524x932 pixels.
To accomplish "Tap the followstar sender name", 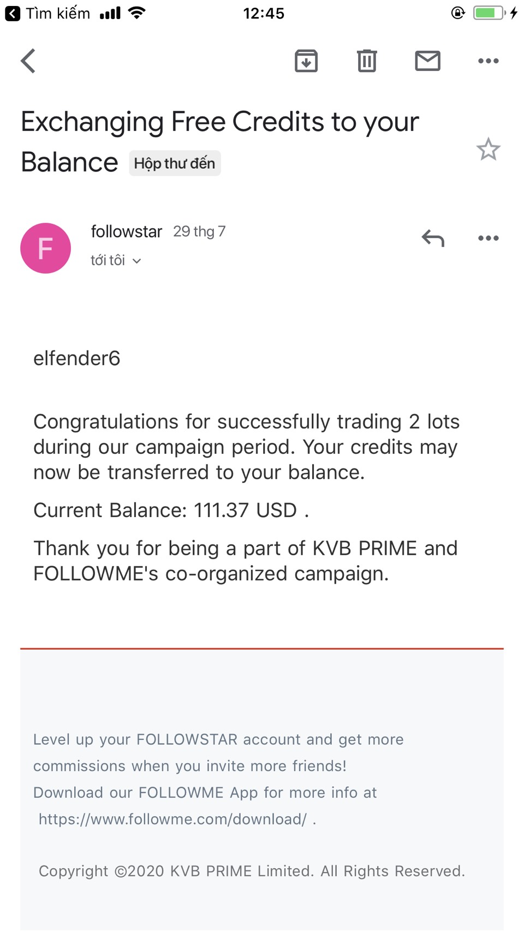I will coord(126,231).
